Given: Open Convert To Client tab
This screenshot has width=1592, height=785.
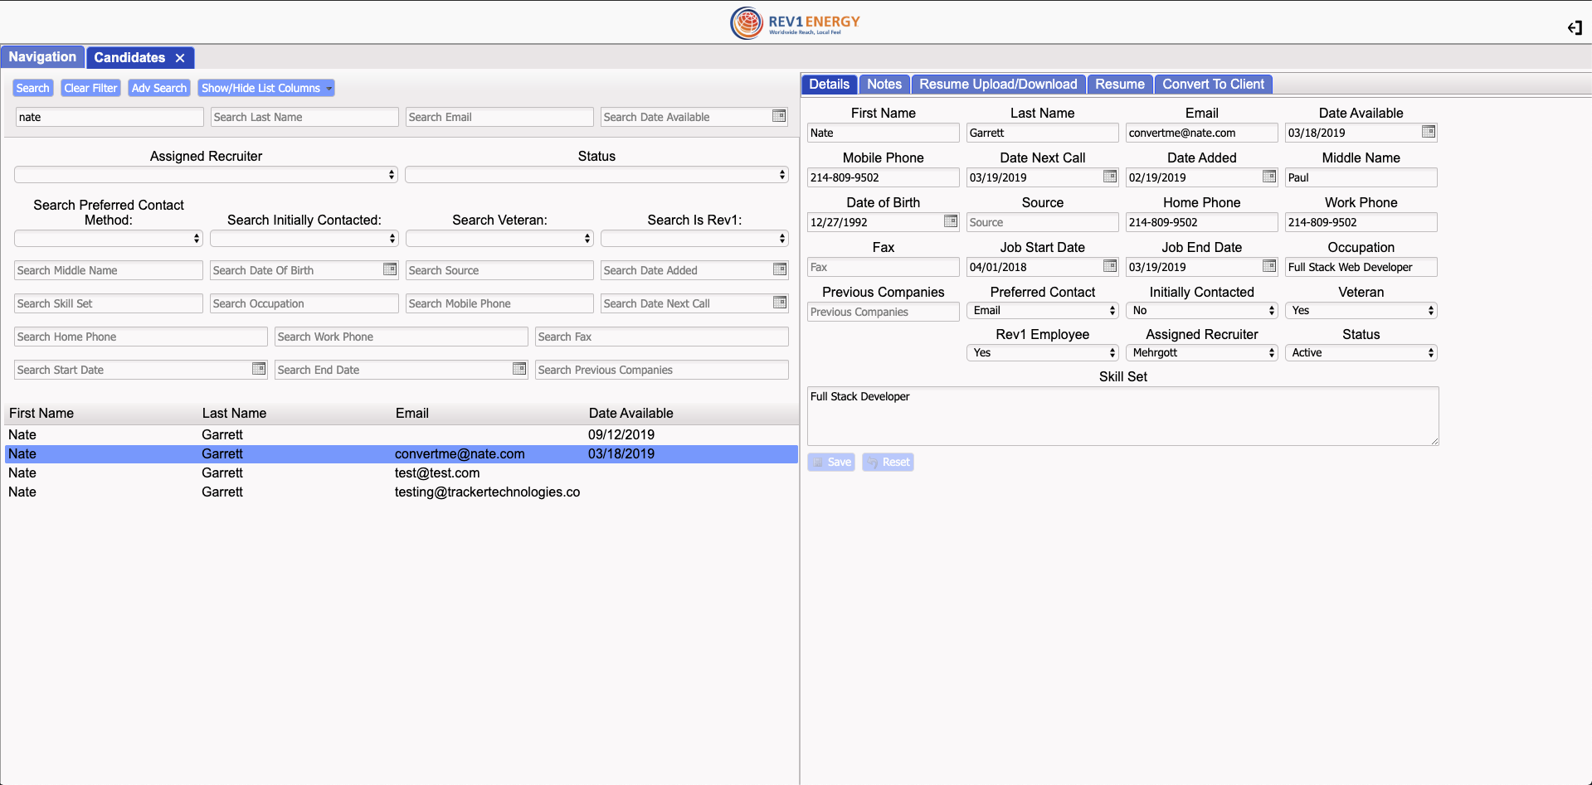Looking at the screenshot, I should pos(1213,84).
